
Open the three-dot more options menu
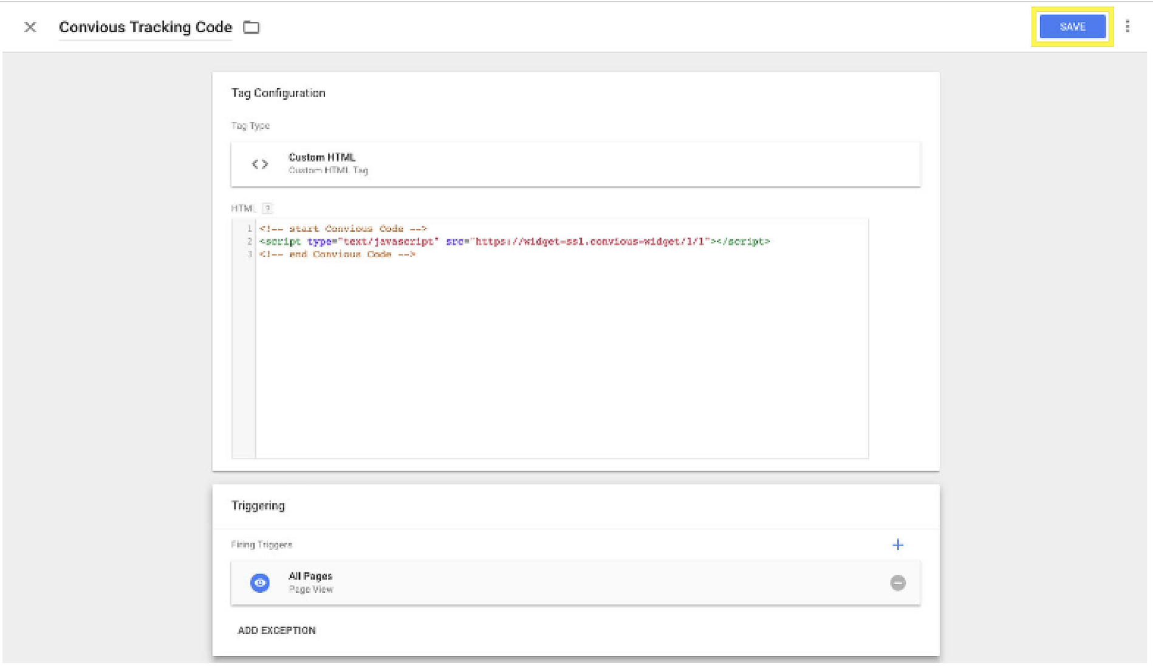pyautogui.click(x=1127, y=27)
